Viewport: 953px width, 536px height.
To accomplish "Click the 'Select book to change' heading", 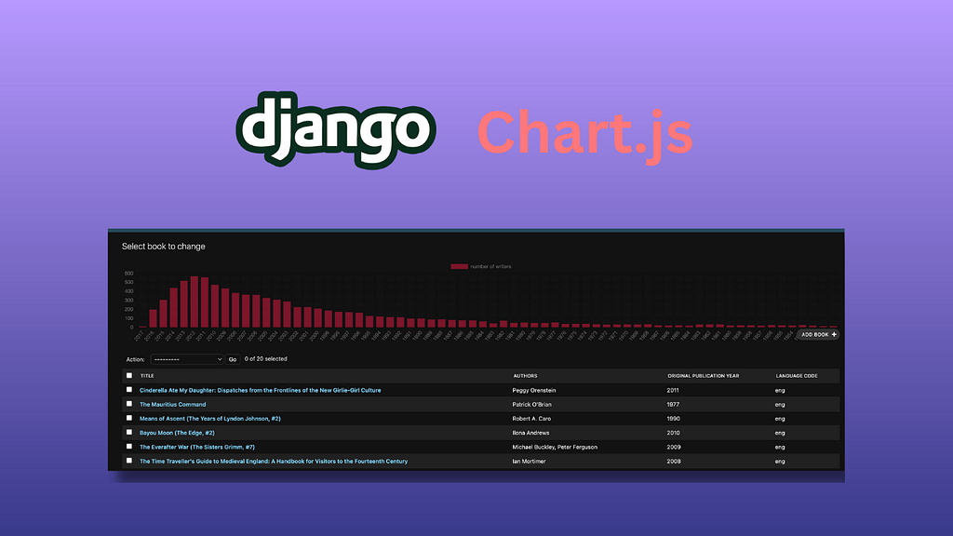I will click(164, 246).
